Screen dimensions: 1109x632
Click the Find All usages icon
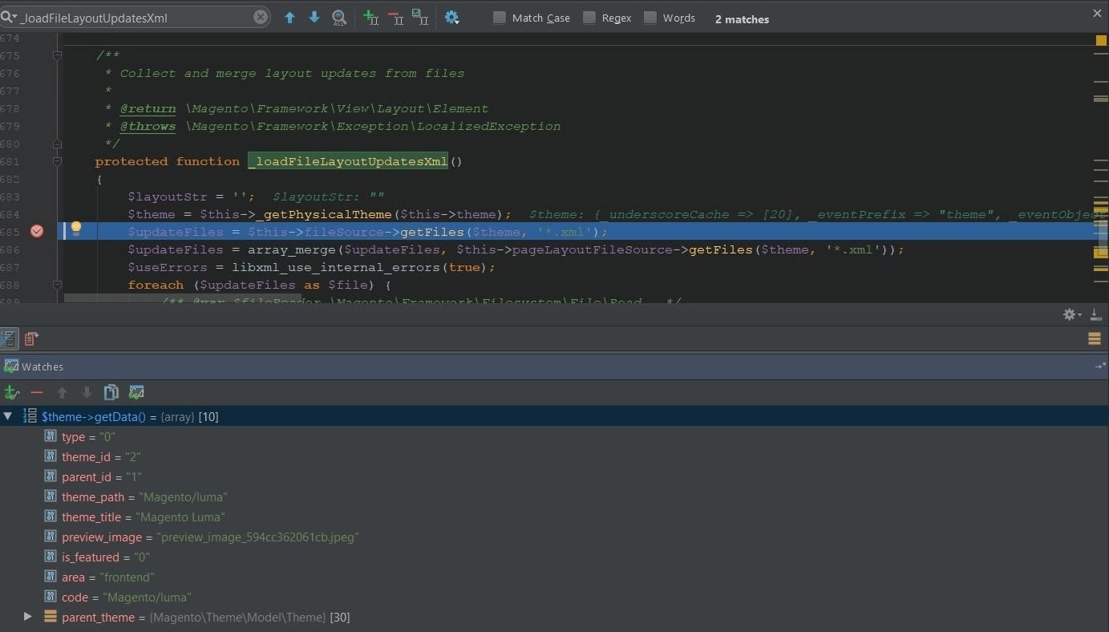339,17
